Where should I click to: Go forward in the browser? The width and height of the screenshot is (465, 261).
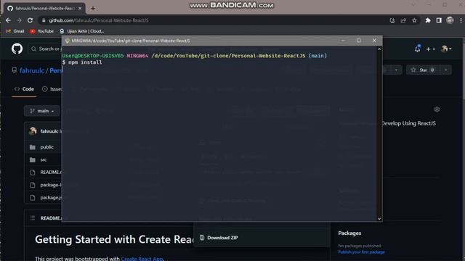(x=20, y=20)
